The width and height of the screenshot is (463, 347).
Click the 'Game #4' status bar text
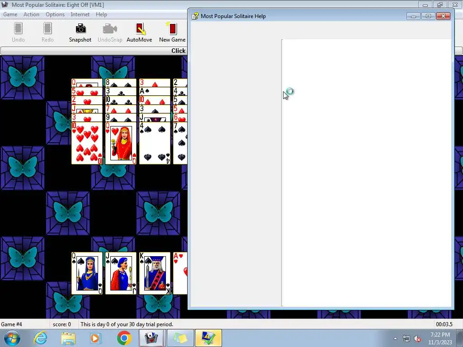(11, 324)
